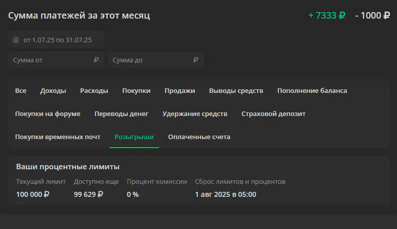
Task: Click the active "Розыгрыши" tab
Action: click(134, 137)
